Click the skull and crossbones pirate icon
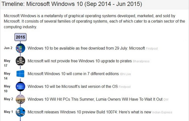Image resolution: width=189 pixels, height=121 pixels. click(x=20, y=61)
